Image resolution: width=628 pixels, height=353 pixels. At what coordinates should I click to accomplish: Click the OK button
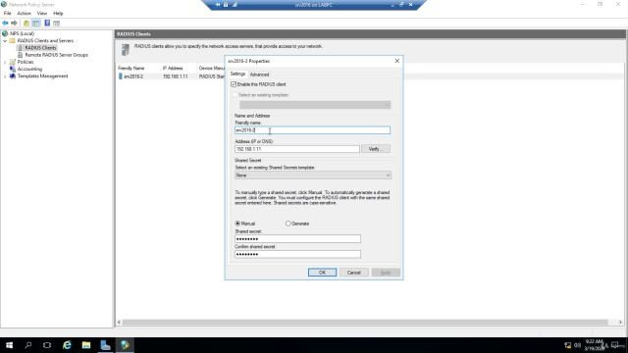tap(322, 273)
